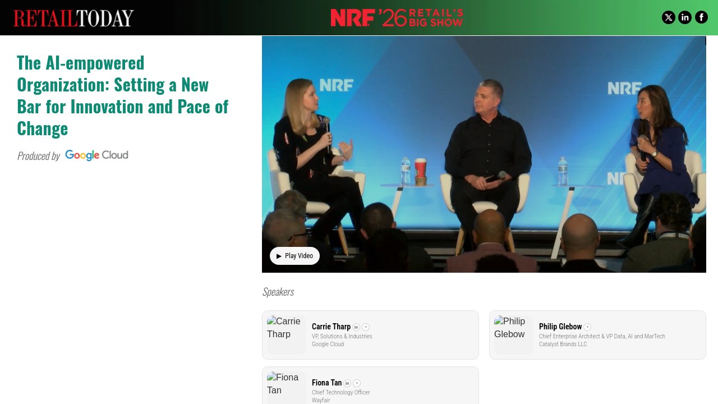
Task: Select the speaker name Philip Glebow
Action: (560, 327)
